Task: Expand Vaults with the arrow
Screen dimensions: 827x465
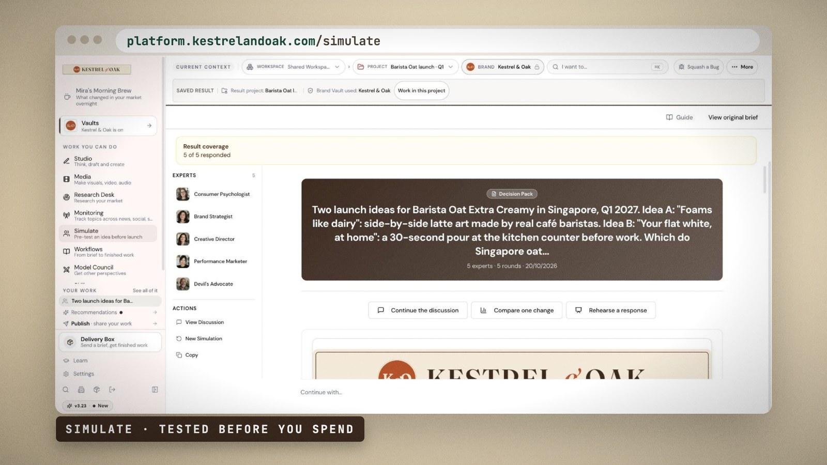Action: [x=149, y=126]
